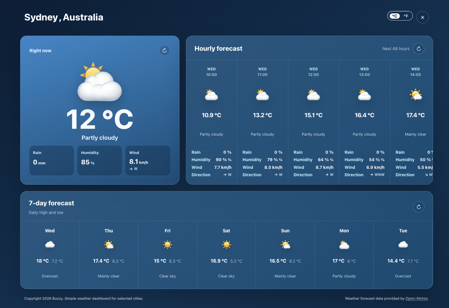
Task: Refresh the Right now weather card
Action: [165, 50]
